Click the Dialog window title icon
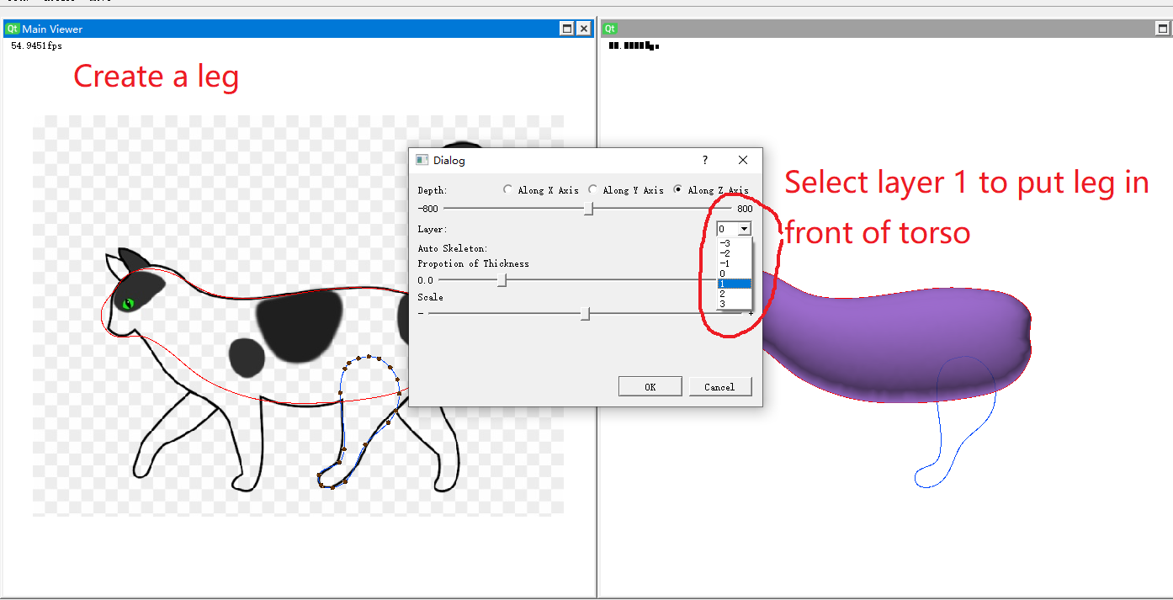The height and width of the screenshot is (600, 1173). click(422, 160)
